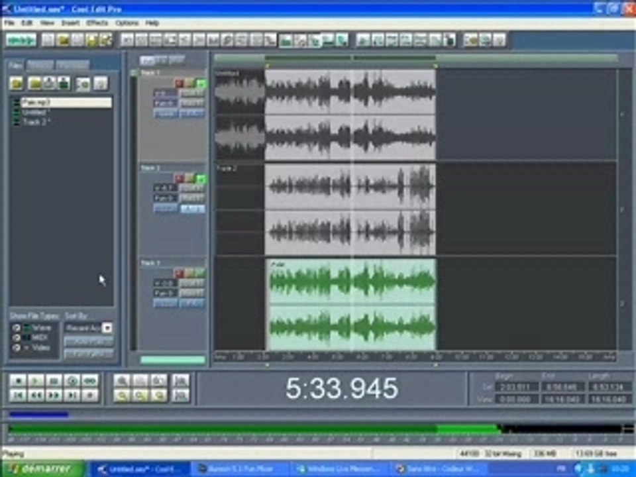Toggle the MIDI file type checkbox
The height and width of the screenshot is (477, 636).
coord(16,338)
